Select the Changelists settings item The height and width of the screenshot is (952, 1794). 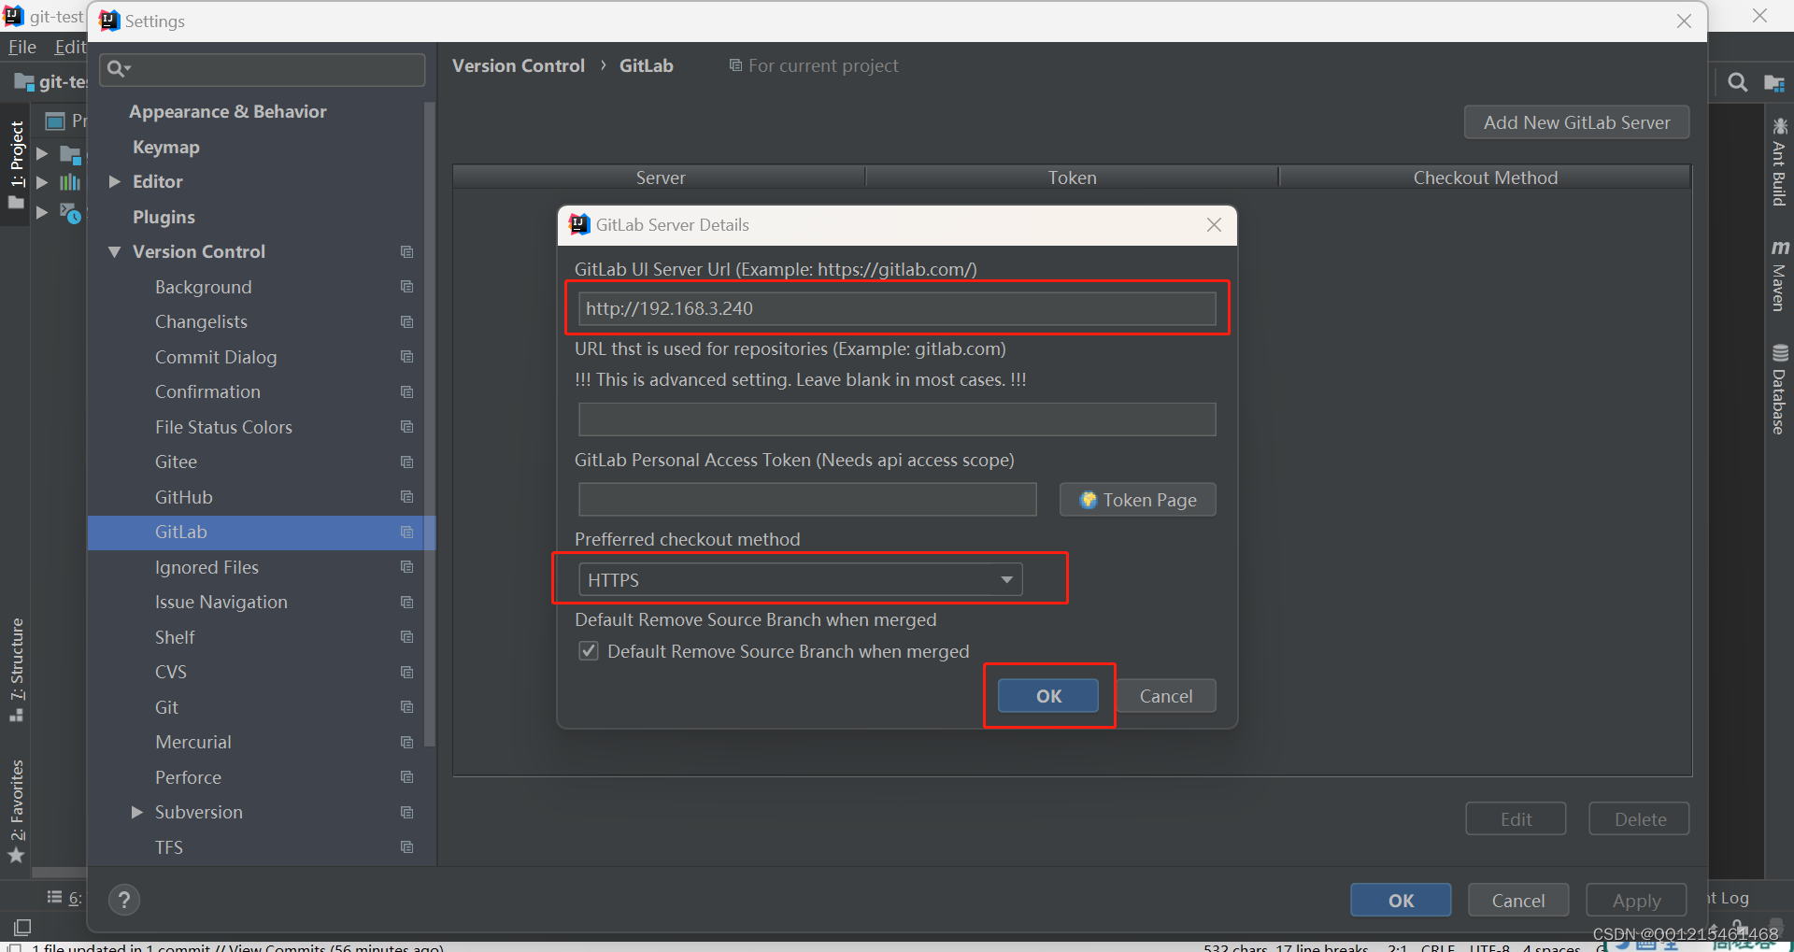pyautogui.click(x=201, y=321)
